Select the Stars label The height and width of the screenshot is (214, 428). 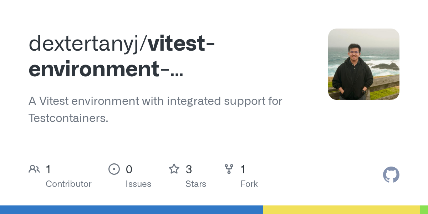(196, 184)
